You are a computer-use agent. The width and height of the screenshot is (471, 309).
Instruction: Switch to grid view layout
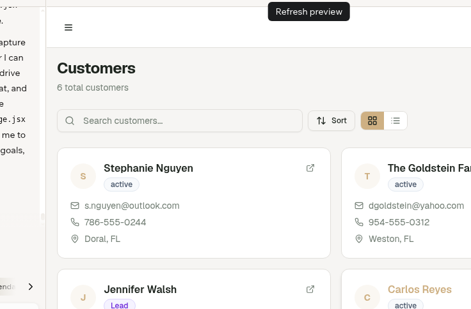point(372,121)
